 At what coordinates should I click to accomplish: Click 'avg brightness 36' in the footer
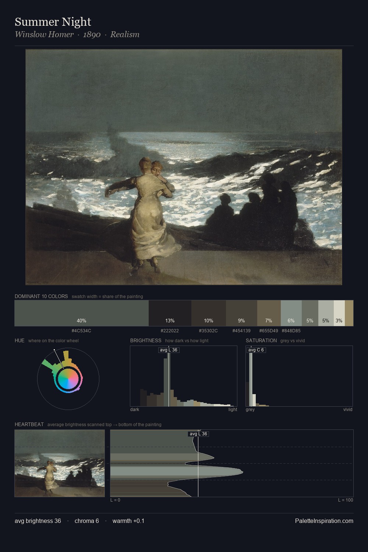pos(38,521)
